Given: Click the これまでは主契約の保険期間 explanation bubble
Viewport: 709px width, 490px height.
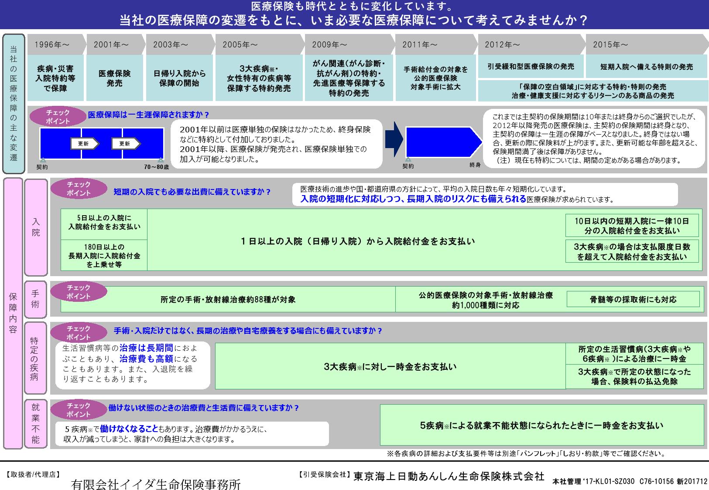Looking at the screenshot, I should [594, 139].
